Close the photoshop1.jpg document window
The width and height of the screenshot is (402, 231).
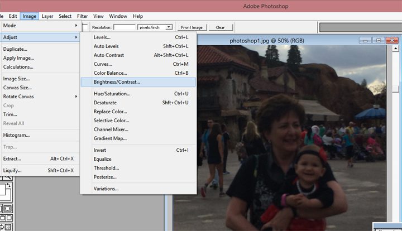(392, 41)
